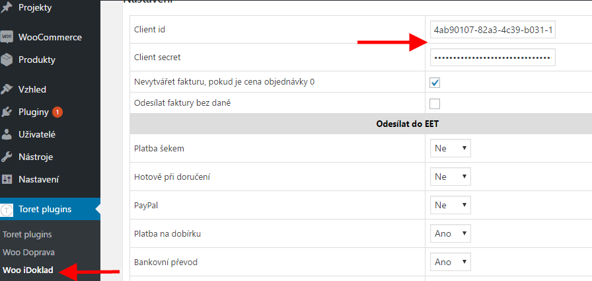Screen dimensions: 592x281
Task: Enable Odesílat faktury bez daně checkbox
Action: pos(435,104)
